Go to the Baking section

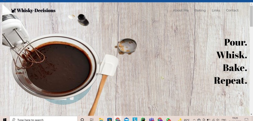click(x=200, y=10)
